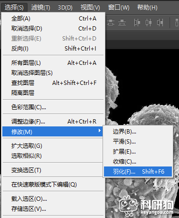Open 存储选区(V)... menu entry
179x218 pixels.
(x=54, y=209)
